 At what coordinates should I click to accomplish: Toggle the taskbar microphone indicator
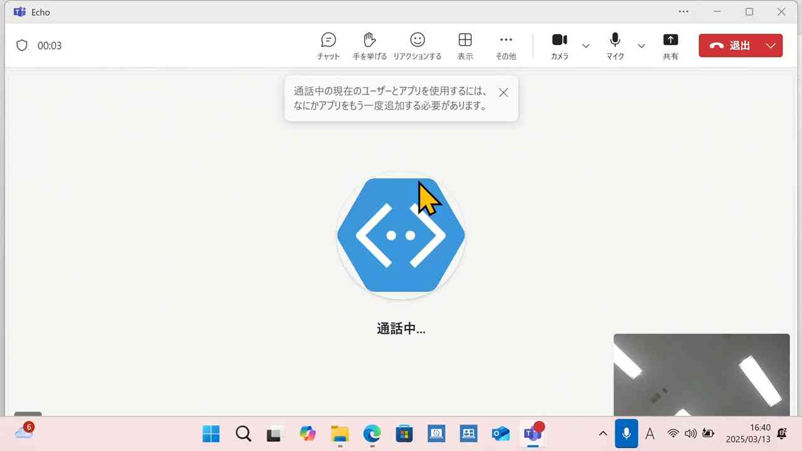point(626,433)
